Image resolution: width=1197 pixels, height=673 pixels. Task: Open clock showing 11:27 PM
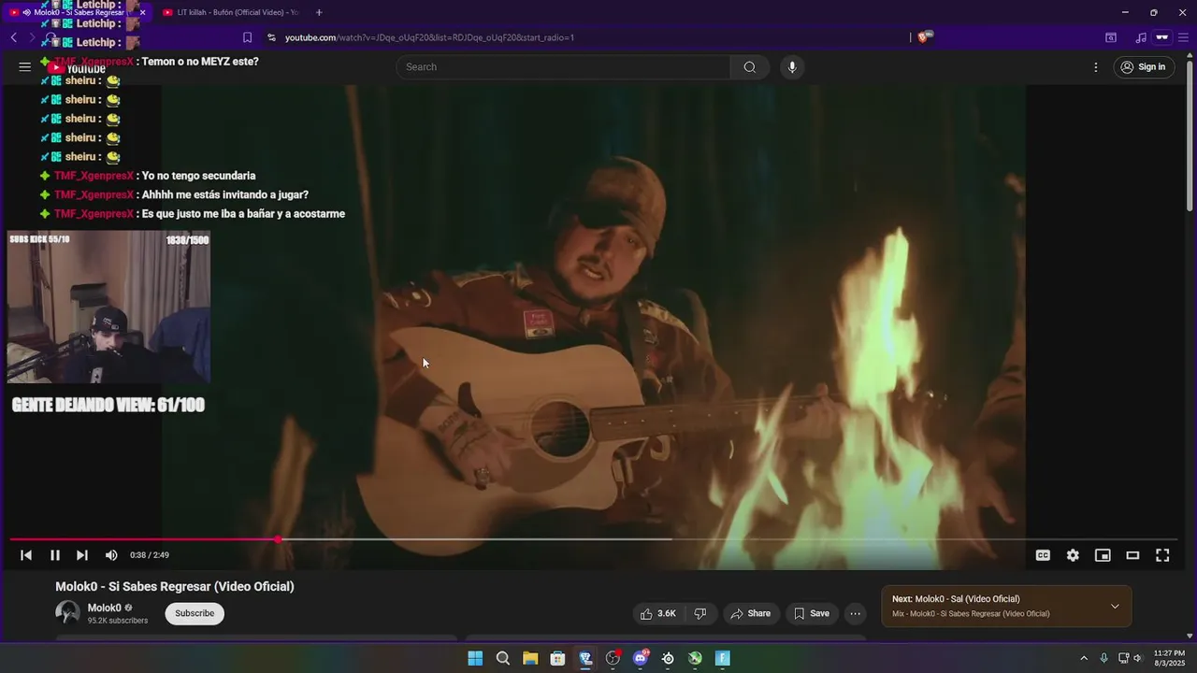coord(1169,658)
